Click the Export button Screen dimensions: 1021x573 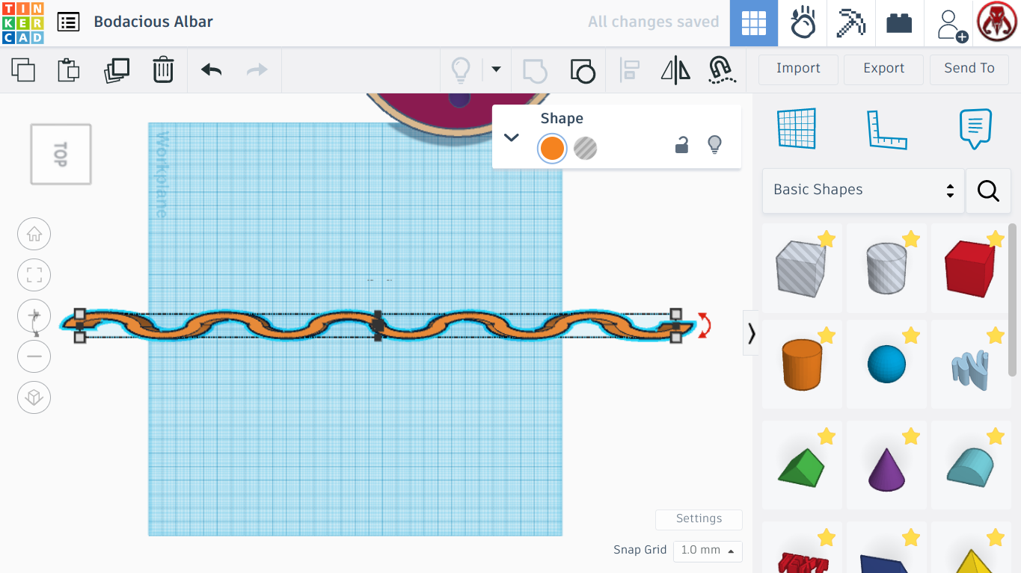click(x=883, y=69)
